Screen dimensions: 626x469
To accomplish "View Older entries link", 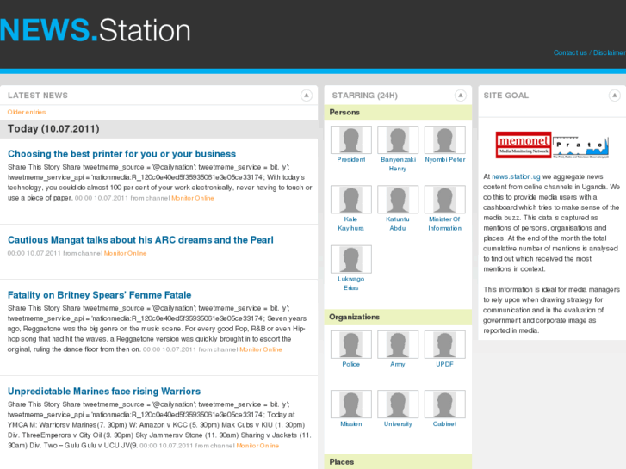I will (x=27, y=112).
